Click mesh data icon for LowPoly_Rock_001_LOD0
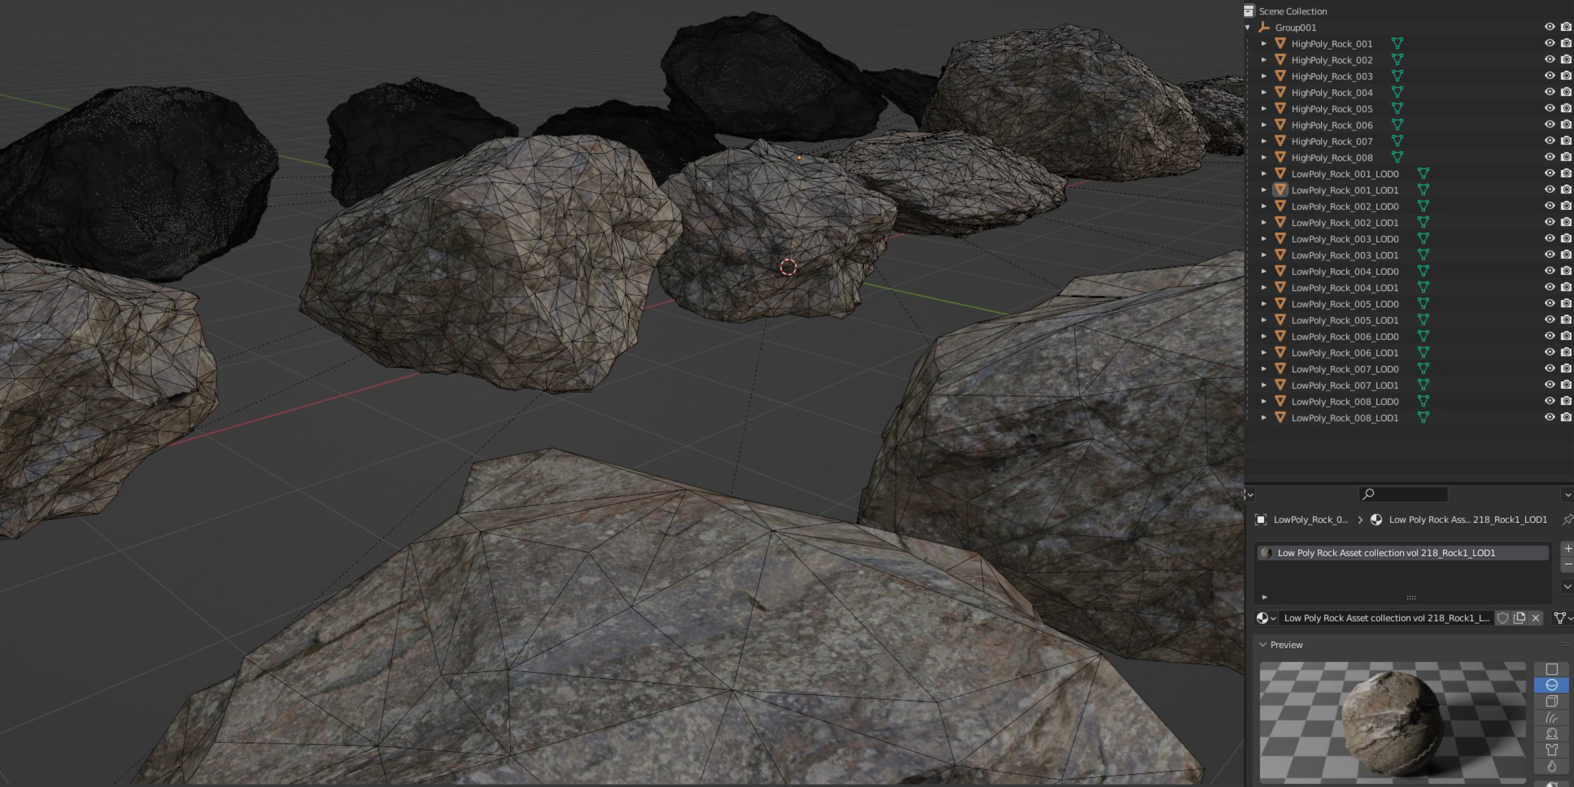The image size is (1574, 787). coord(1423,174)
